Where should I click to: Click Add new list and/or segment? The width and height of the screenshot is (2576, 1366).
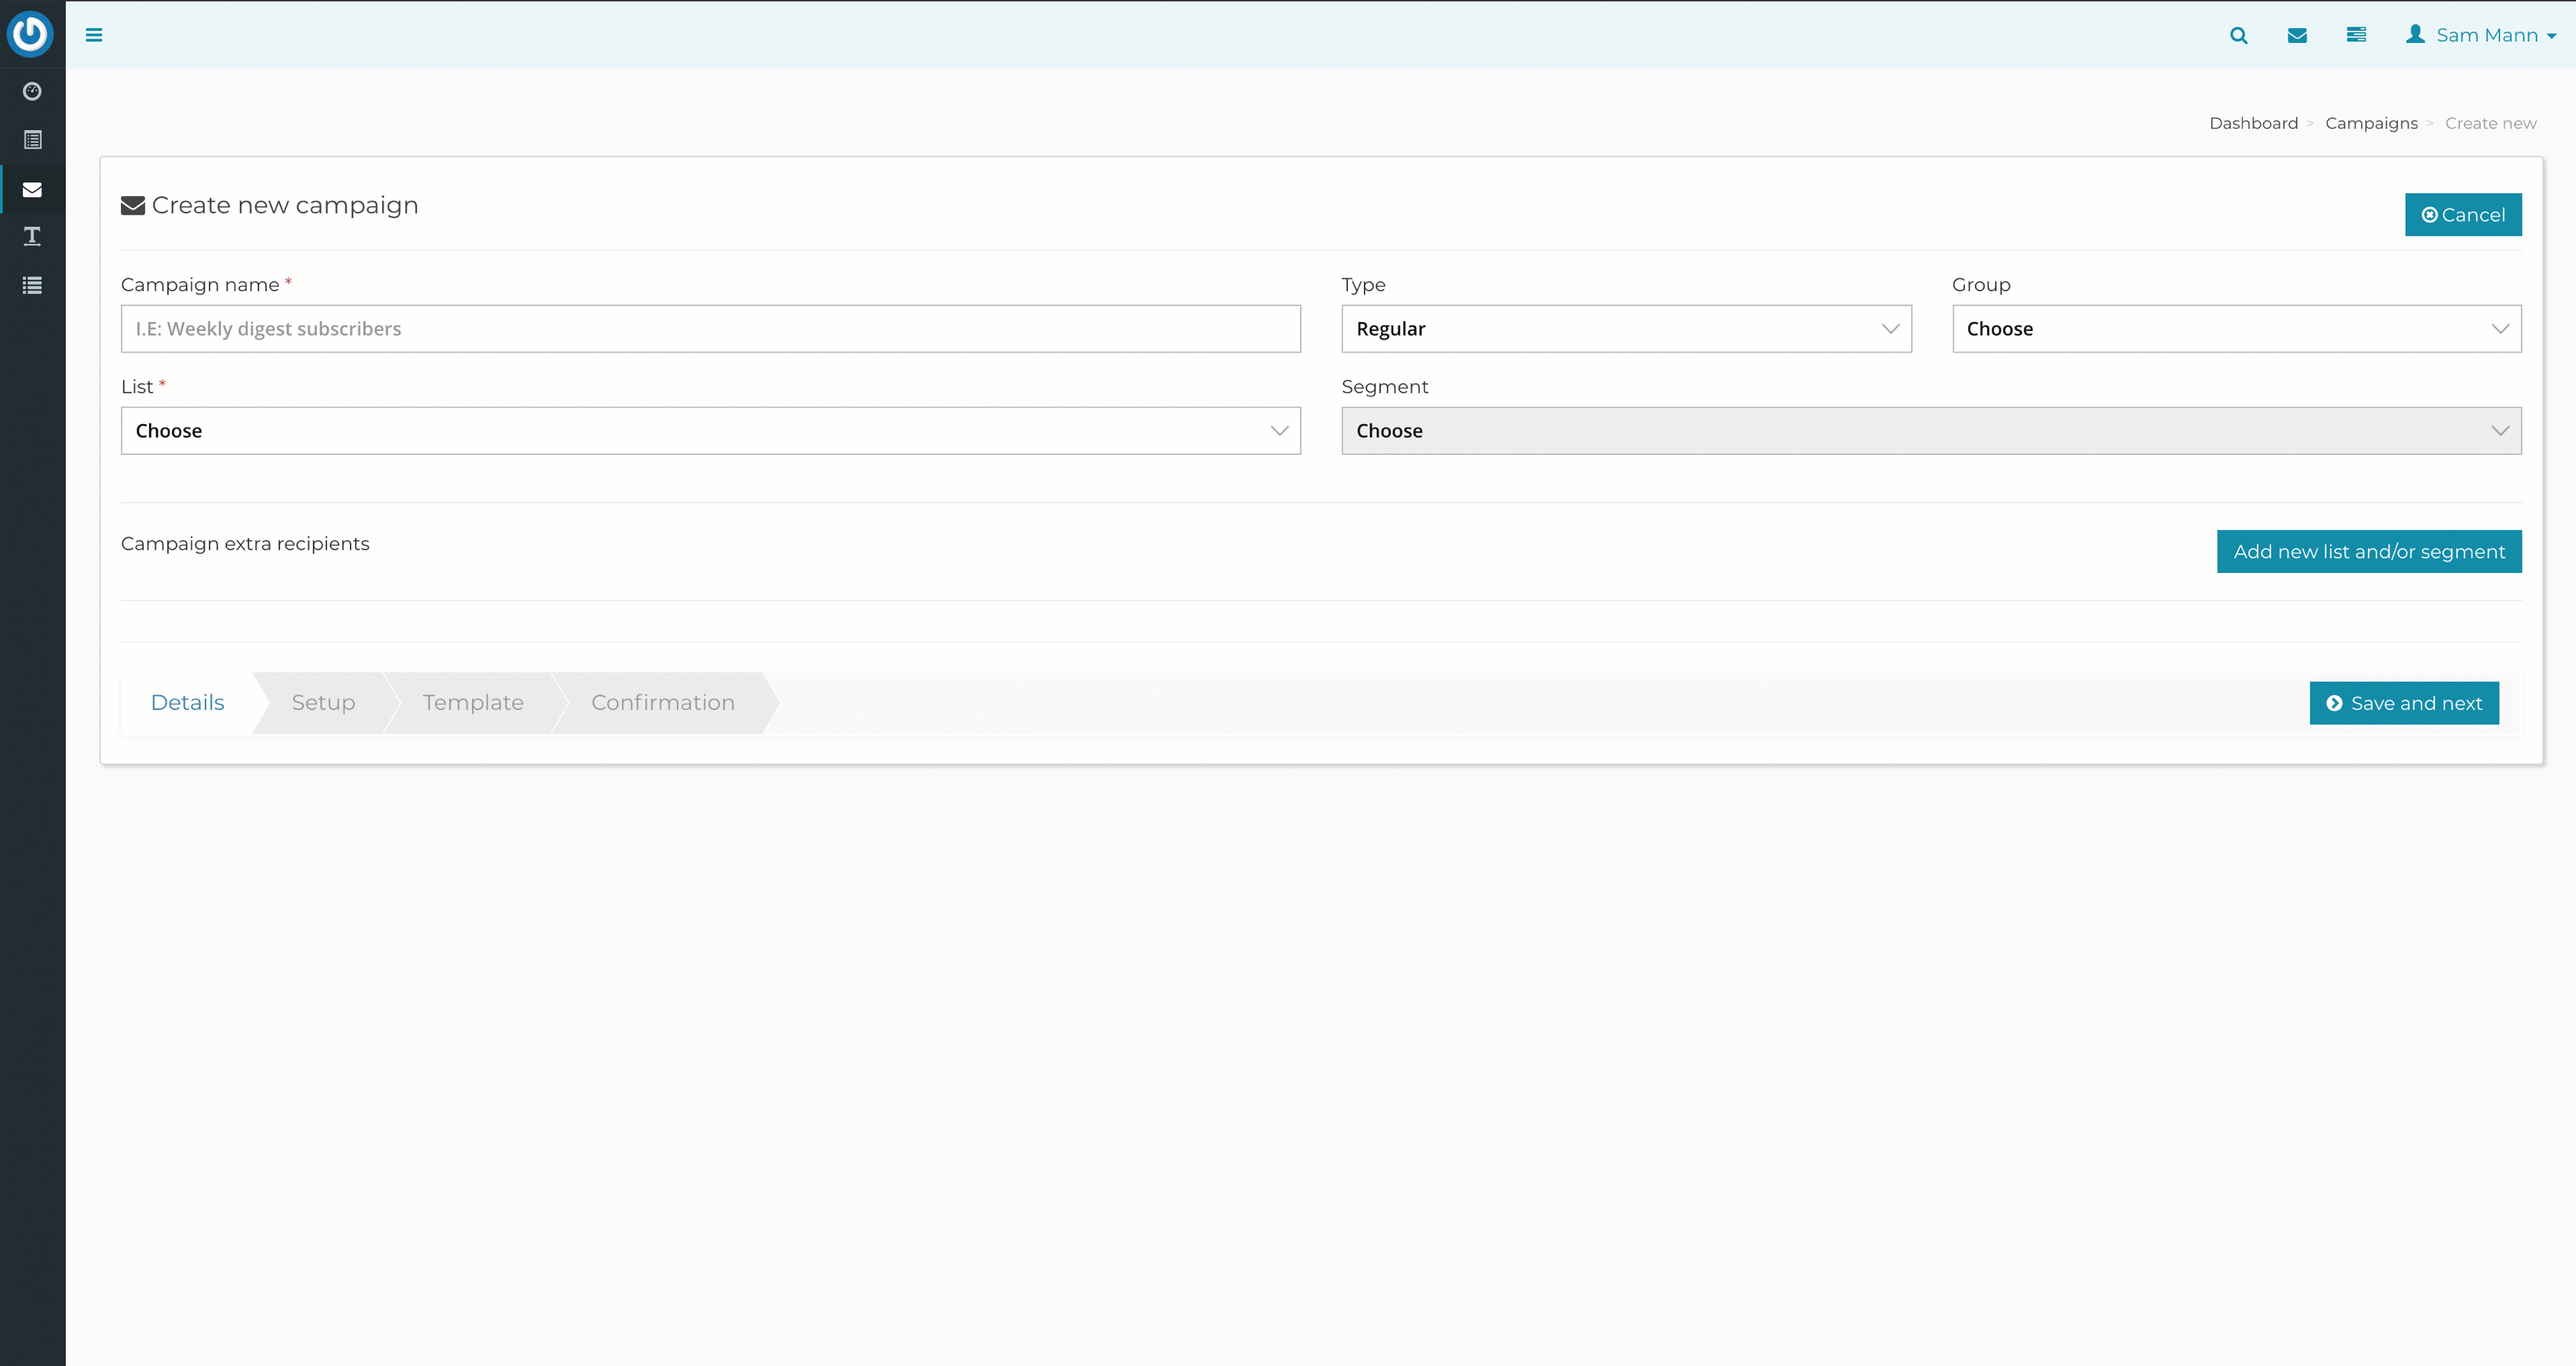pos(2369,551)
